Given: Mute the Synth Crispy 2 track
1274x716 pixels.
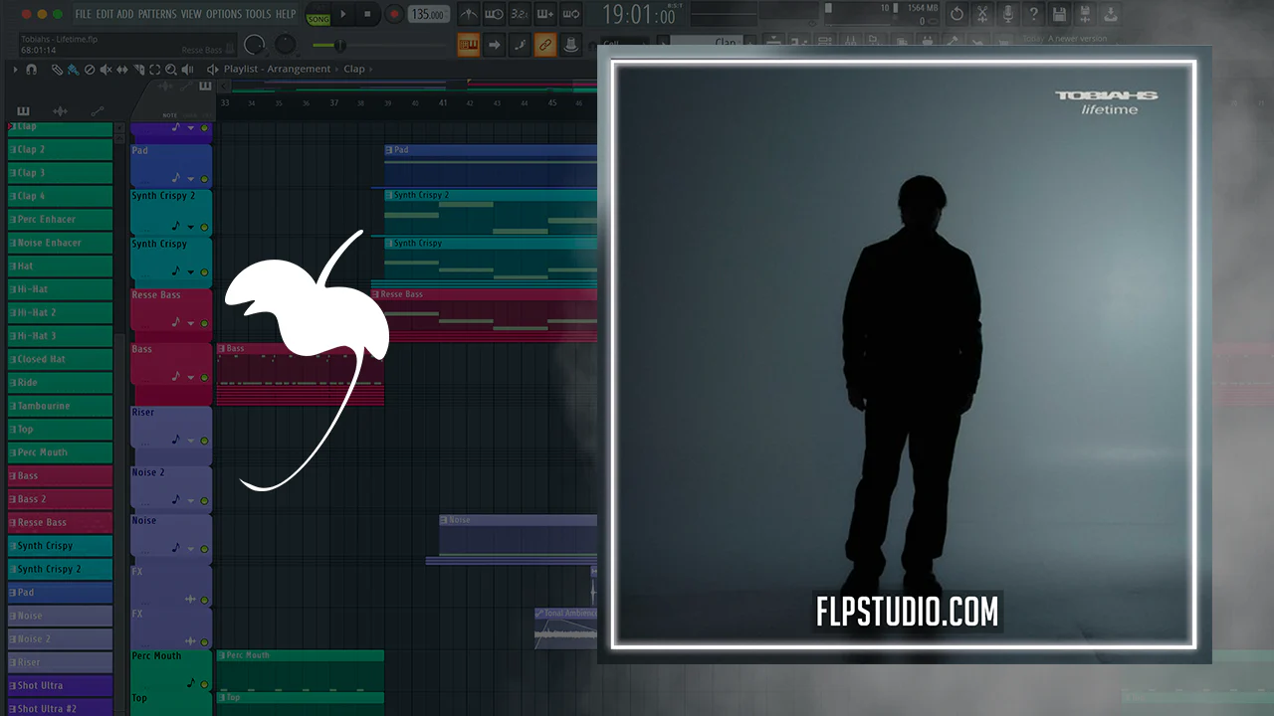Looking at the screenshot, I should pyautogui.click(x=204, y=226).
